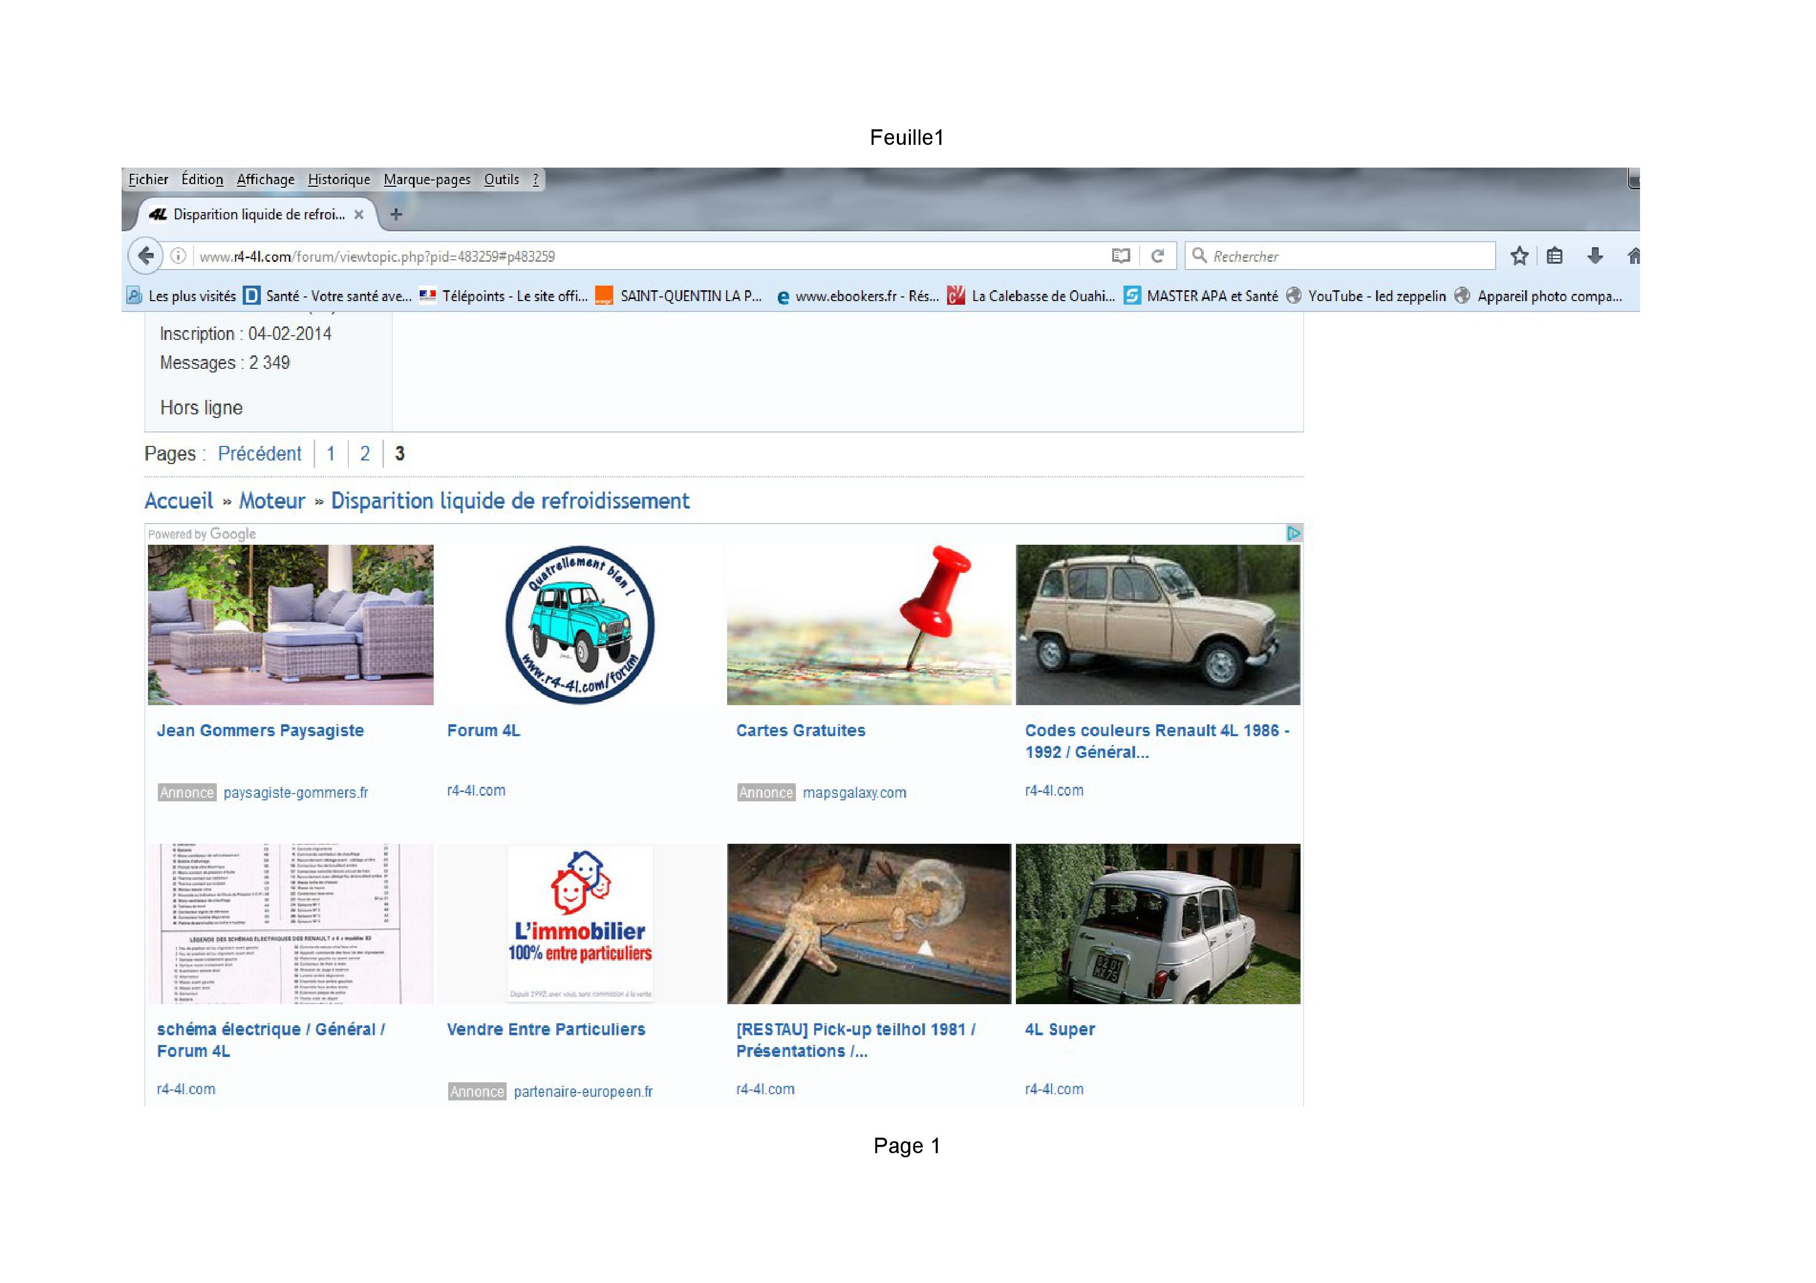Open downloads arrow icon
Viewport: 1816px width, 1283px height.
[x=1594, y=256]
